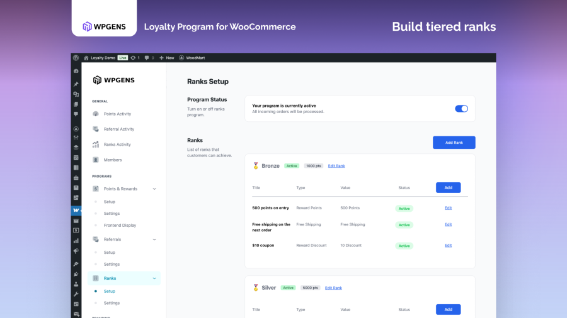The width and height of the screenshot is (567, 318).
Task: Open WoodMart circle icon in WordPress sidebar
Action: 76,129
